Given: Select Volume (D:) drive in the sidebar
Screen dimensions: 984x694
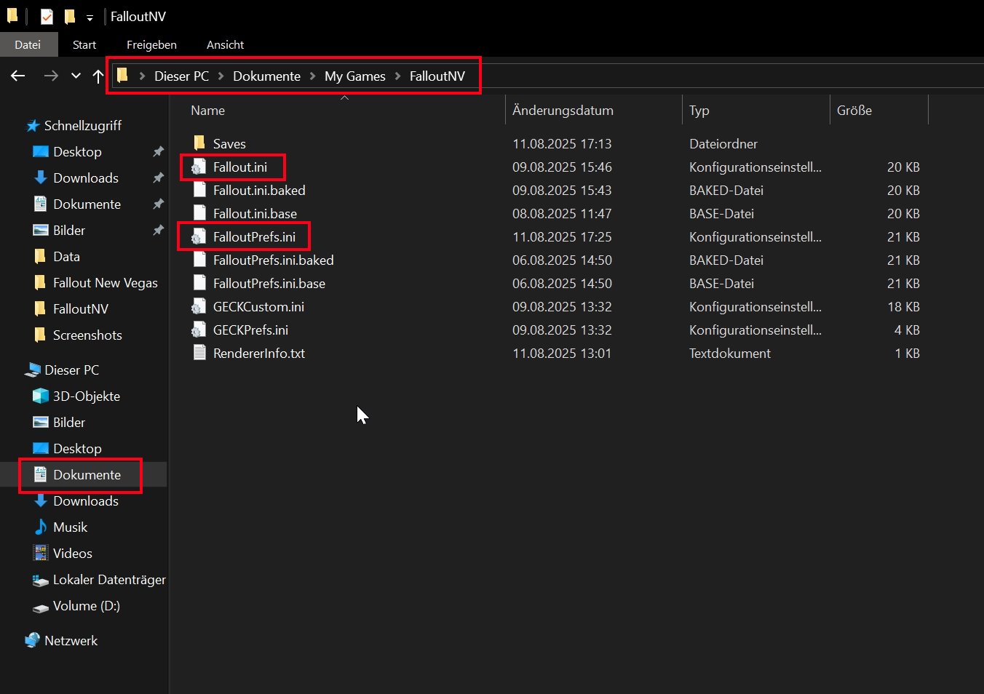Looking at the screenshot, I should click(86, 606).
